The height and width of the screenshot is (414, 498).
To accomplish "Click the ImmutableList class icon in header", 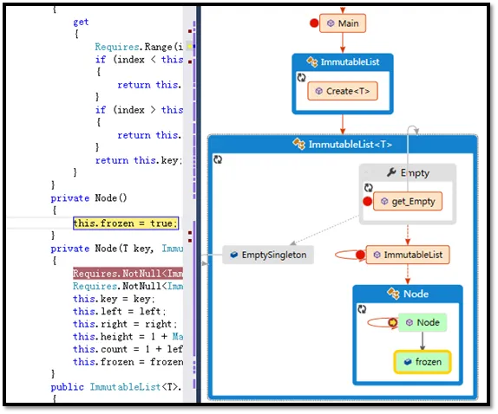I will (x=311, y=61).
